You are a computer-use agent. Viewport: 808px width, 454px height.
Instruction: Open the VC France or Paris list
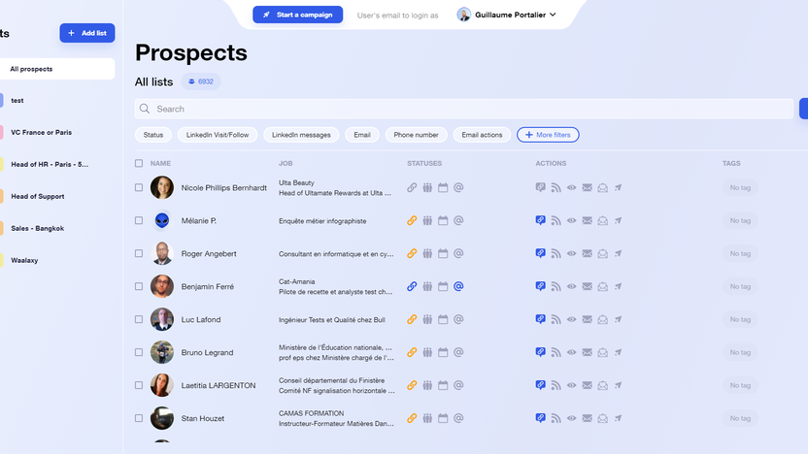coord(41,132)
